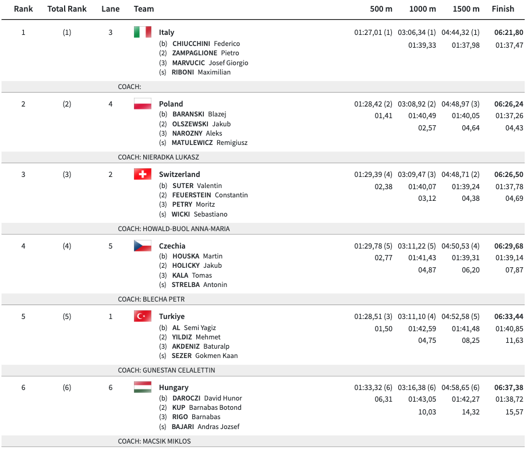Click the Lane column header
Viewport: 527px width, 450px height.
pyautogui.click(x=111, y=9)
